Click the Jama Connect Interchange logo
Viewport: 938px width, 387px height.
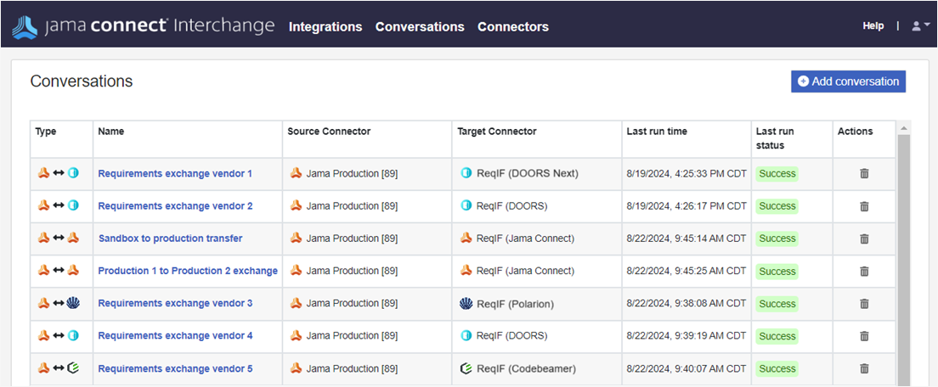[x=143, y=26]
